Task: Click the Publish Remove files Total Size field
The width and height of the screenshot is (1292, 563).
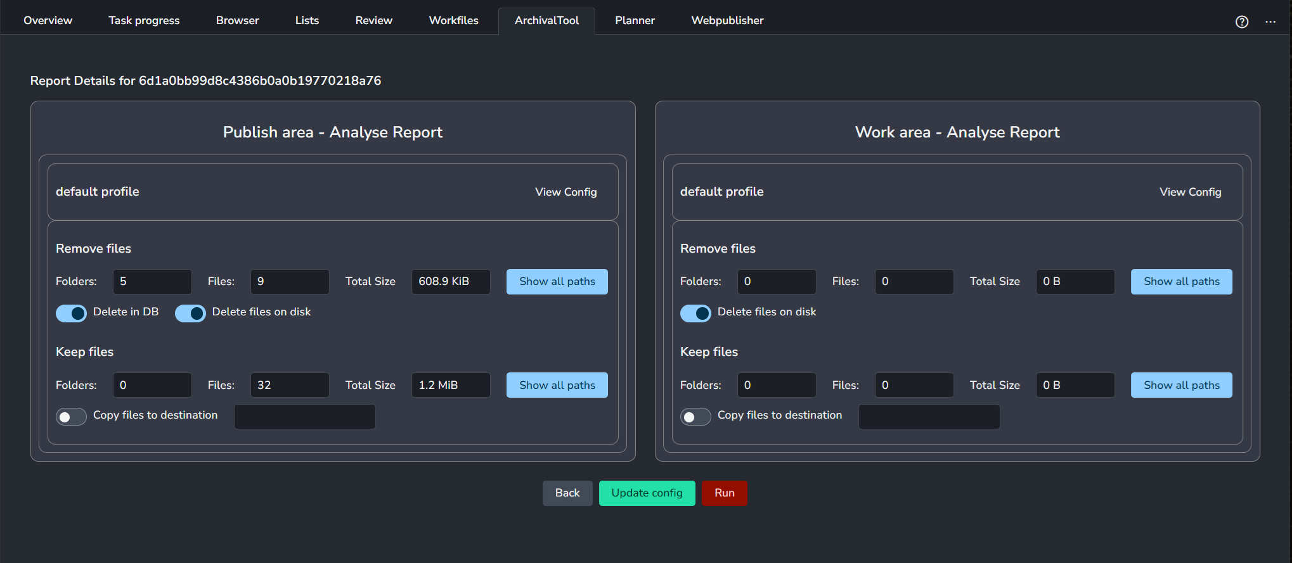Action: pos(451,282)
